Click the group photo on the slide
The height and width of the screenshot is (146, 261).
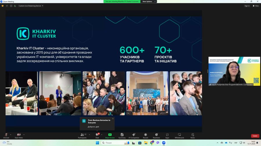[x=147, y=93]
